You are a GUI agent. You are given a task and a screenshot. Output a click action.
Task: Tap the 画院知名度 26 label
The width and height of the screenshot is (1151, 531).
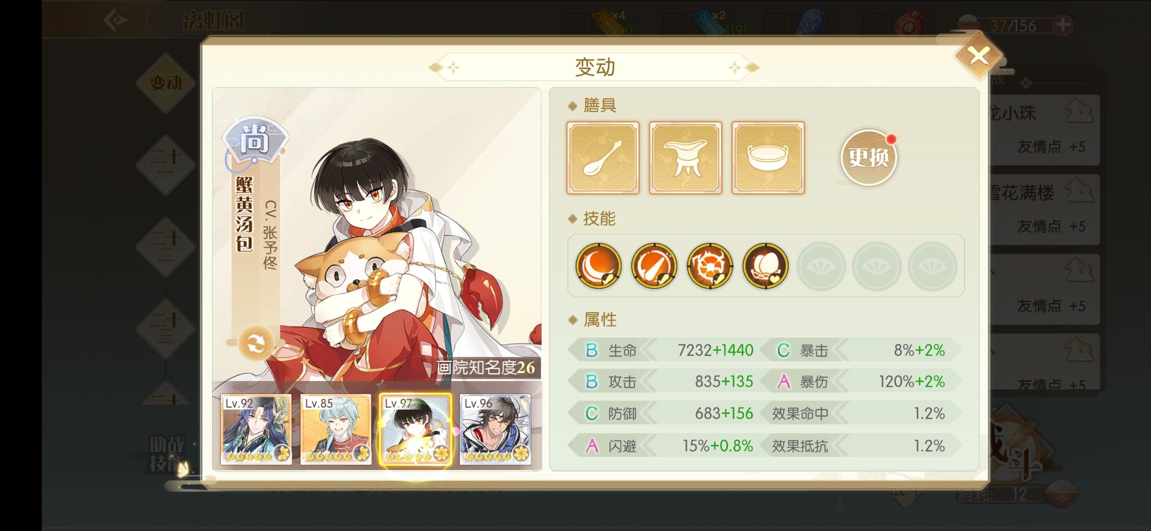[x=486, y=367]
